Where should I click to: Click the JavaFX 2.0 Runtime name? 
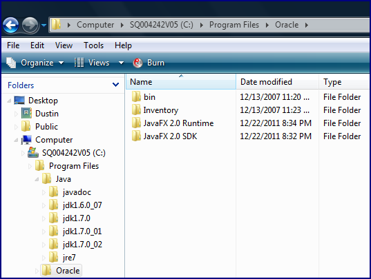(x=179, y=123)
